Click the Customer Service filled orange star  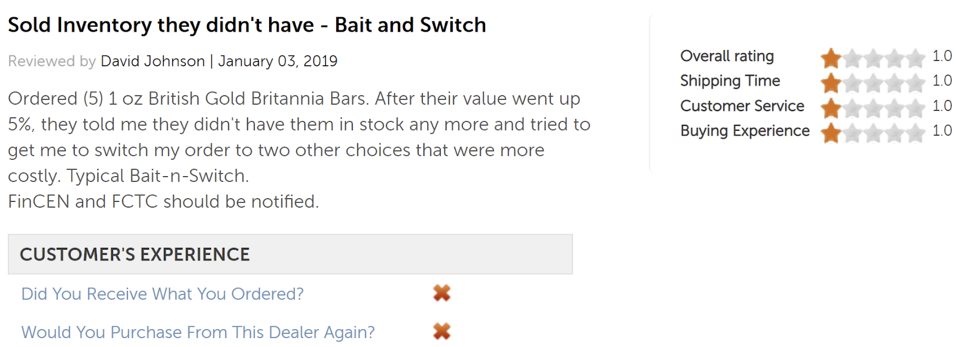[831, 108]
